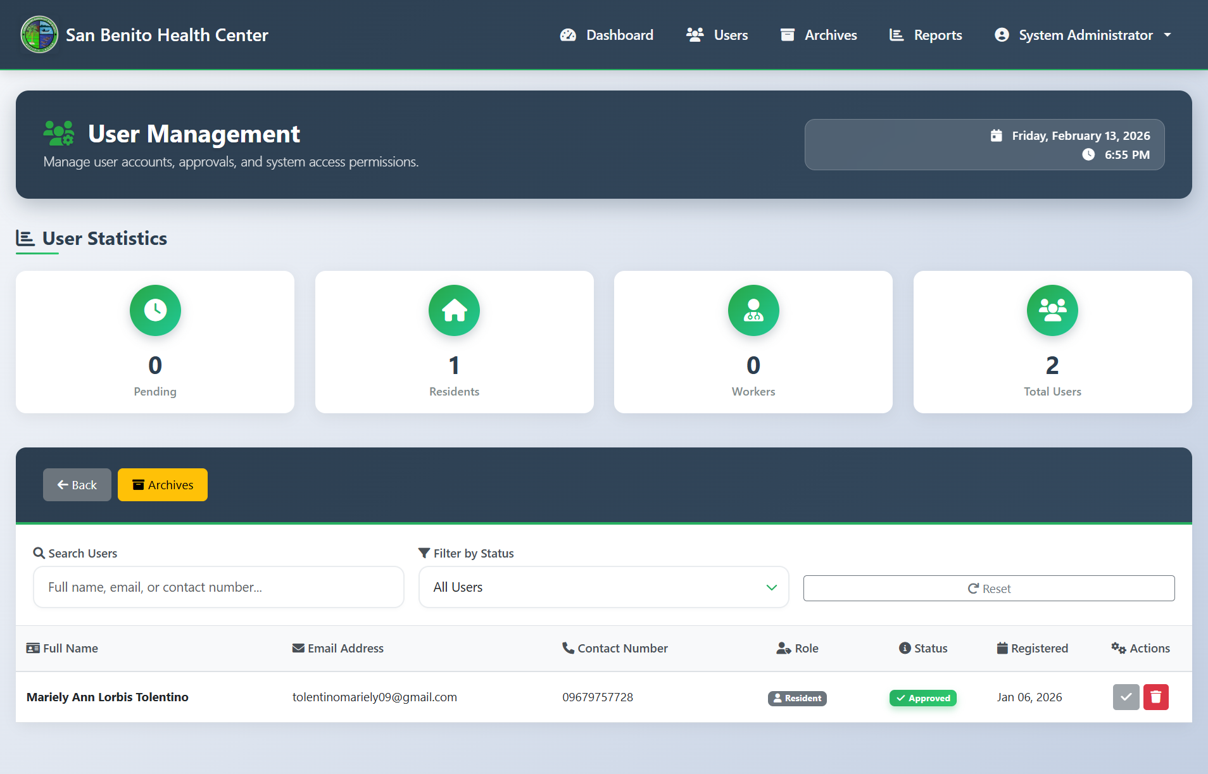Click the Reset button
1208x774 pixels.
click(x=988, y=588)
